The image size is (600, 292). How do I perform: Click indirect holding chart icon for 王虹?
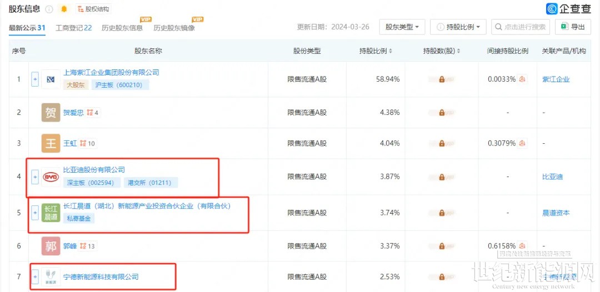522,143
